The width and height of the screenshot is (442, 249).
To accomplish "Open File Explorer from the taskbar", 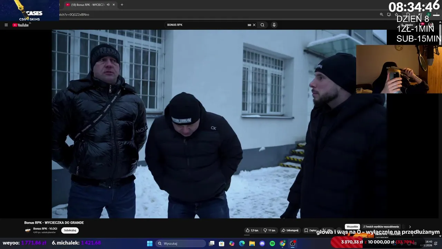I will tap(252, 243).
